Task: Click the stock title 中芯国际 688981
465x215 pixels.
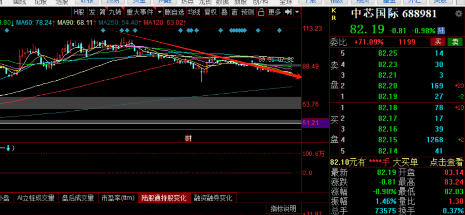Action: coord(394,14)
